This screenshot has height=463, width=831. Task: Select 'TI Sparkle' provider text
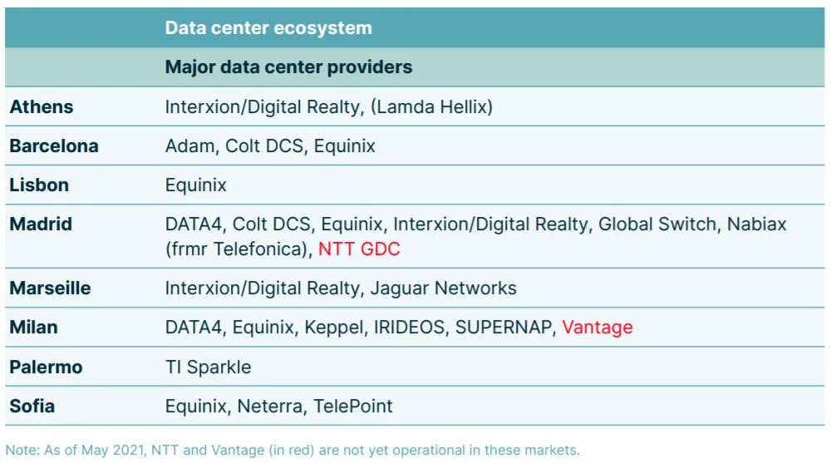209,367
